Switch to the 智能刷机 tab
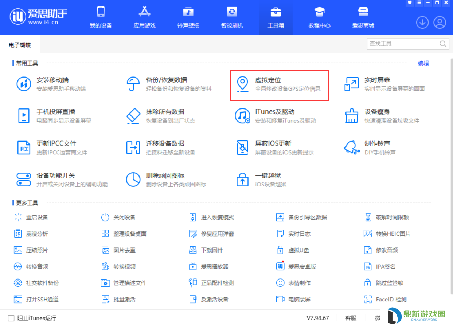 point(232,17)
